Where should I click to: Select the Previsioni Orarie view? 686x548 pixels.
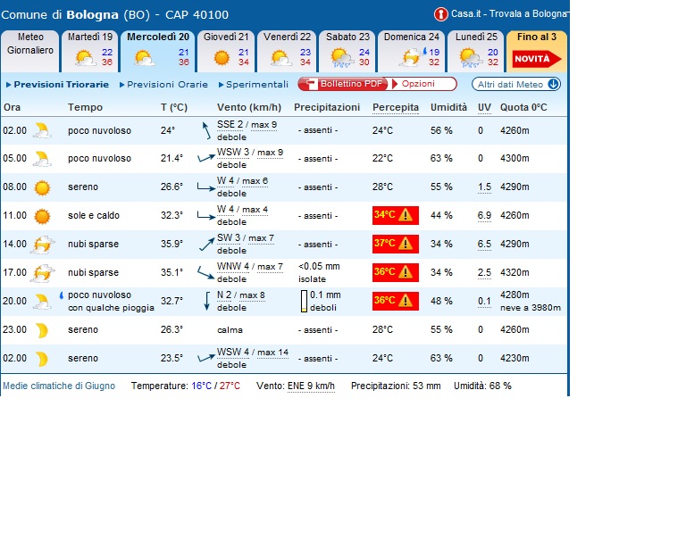pos(167,85)
